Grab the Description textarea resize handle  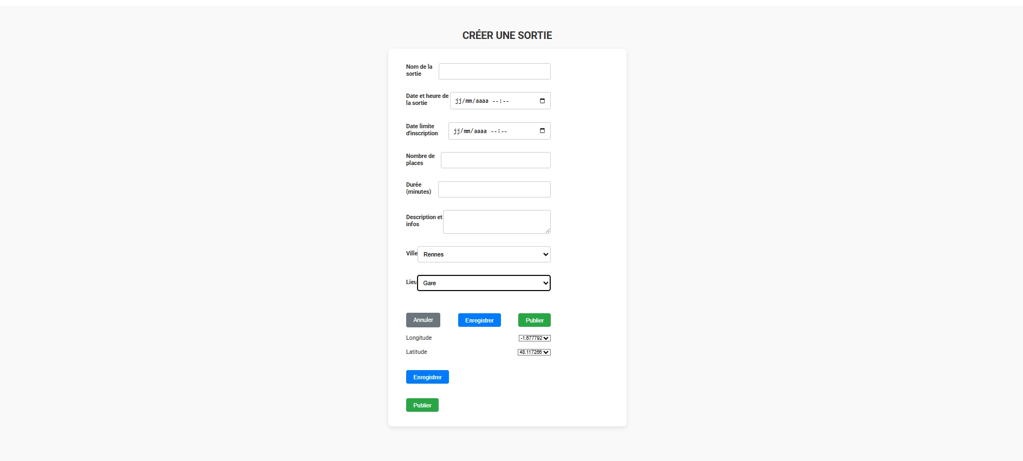(548, 231)
